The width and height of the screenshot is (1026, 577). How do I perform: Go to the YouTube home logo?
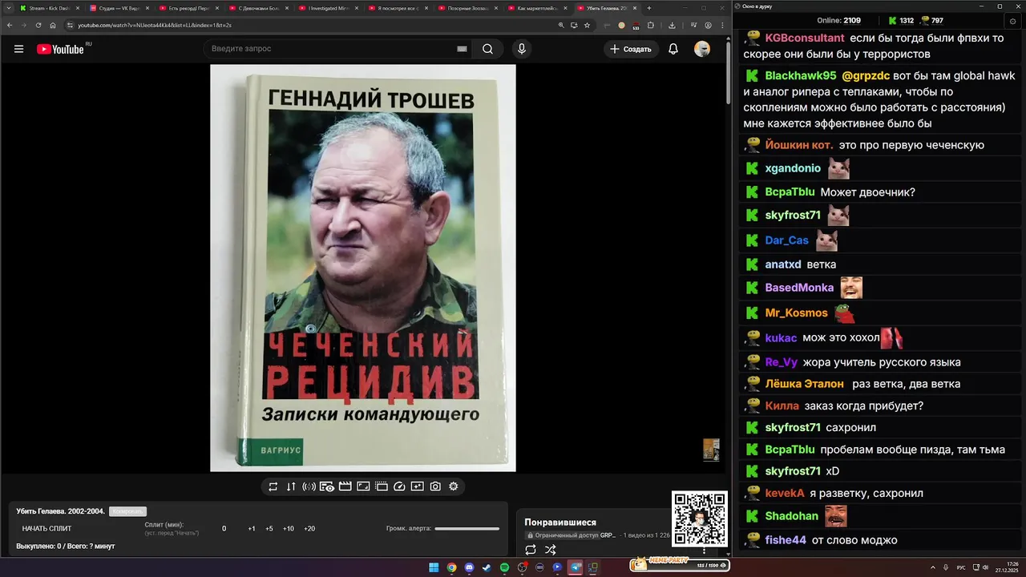tap(60, 49)
